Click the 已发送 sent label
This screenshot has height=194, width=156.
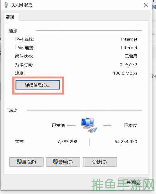pyautogui.click(x=58, y=126)
